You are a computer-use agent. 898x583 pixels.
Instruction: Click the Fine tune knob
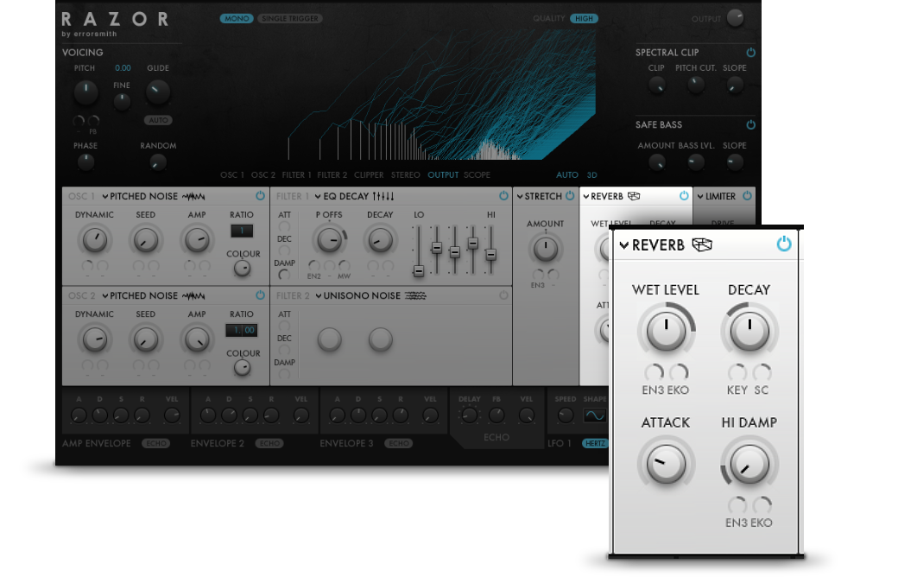(x=122, y=101)
